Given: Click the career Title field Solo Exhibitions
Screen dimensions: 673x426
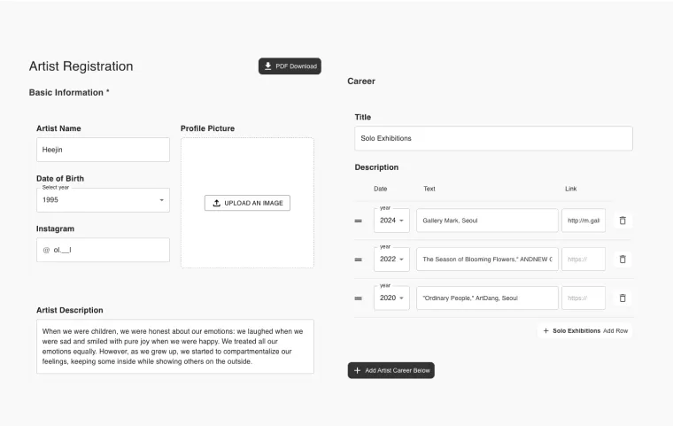Looking at the screenshot, I should pos(493,138).
